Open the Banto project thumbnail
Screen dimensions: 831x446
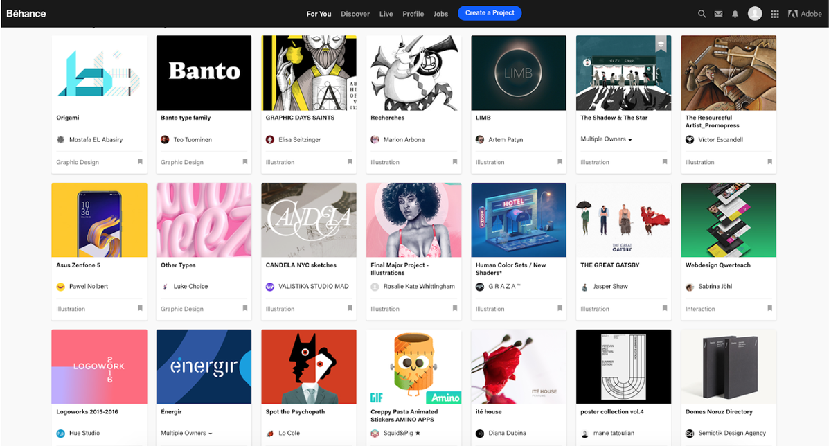[204, 73]
